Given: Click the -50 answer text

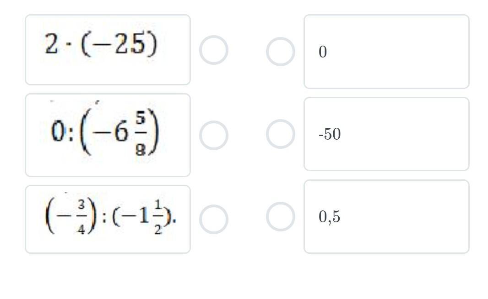Looking at the screenshot, I should pos(330,134).
